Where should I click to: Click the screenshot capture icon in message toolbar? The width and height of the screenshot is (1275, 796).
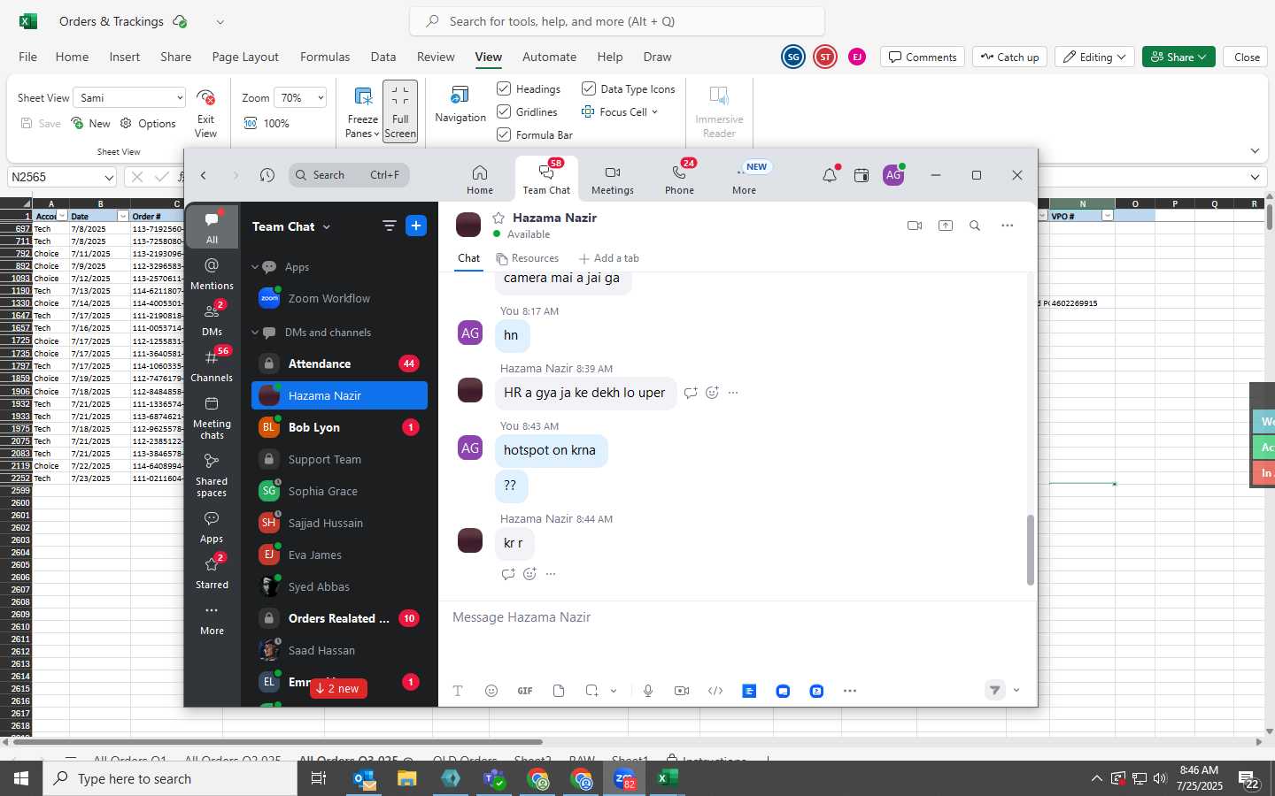pos(591,691)
